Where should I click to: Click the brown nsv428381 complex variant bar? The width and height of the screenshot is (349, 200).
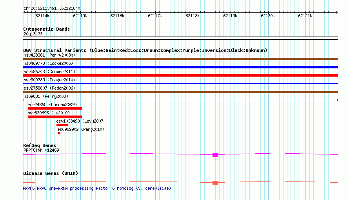coord(180,59)
